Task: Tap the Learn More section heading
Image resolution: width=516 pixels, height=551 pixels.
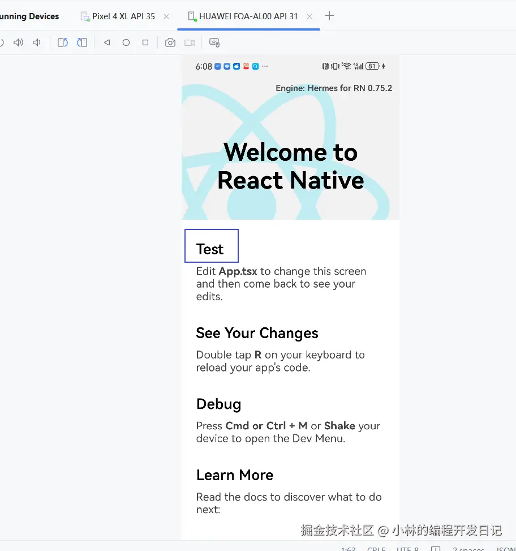Action: click(235, 475)
